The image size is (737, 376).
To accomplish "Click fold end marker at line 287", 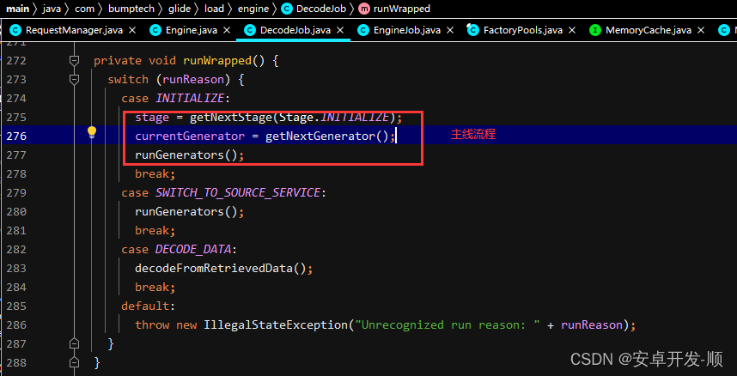I will 74,344.
